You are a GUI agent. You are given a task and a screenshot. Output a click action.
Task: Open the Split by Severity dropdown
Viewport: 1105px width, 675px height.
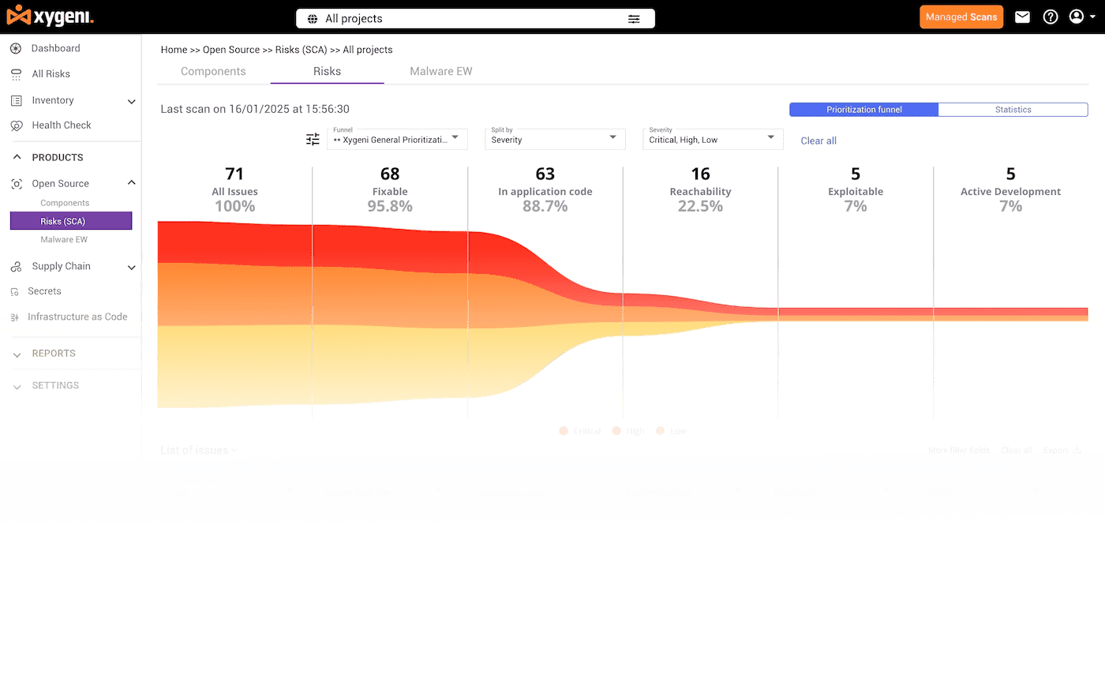554,139
